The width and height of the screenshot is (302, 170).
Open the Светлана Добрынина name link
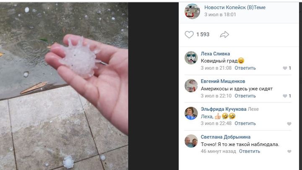pos(226,137)
